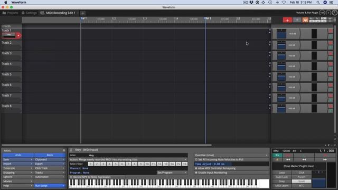Open macOS Spotlight search icon
This screenshot has height=190, width=338.
pyautogui.click(x=318, y=2)
